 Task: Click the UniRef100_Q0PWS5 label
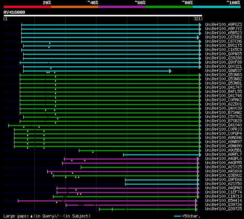click(223, 54)
